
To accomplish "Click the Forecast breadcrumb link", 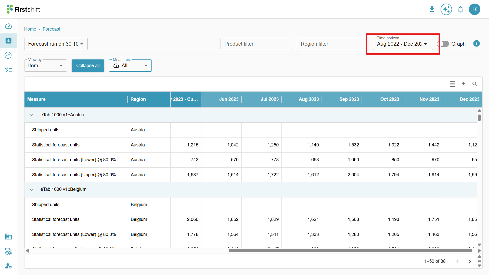I will point(52,29).
